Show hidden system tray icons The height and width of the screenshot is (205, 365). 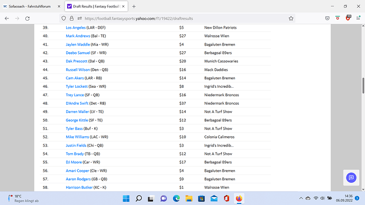point(301,198)
